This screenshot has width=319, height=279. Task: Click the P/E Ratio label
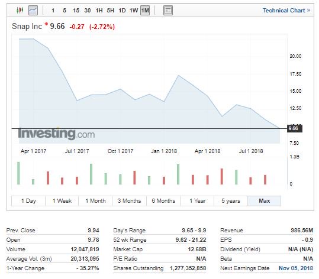point(125,259)
